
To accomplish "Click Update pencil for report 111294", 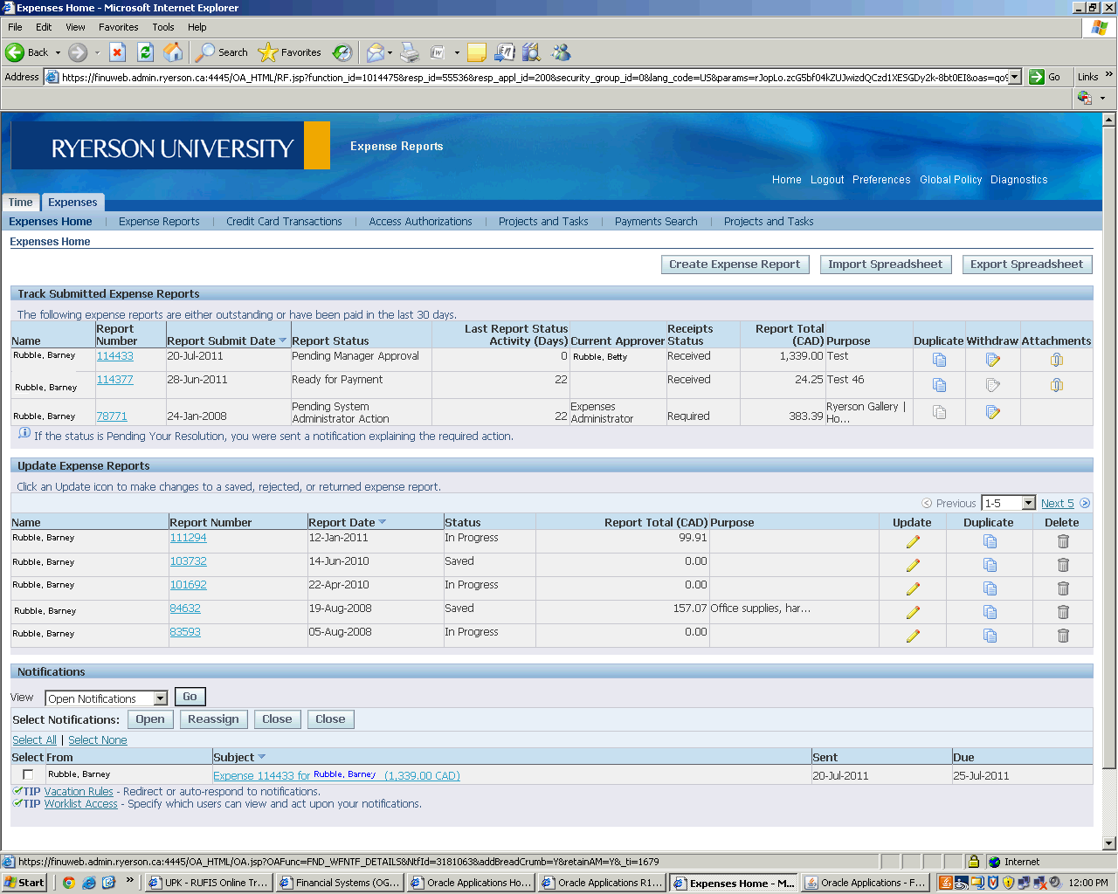I will (913, 541).
